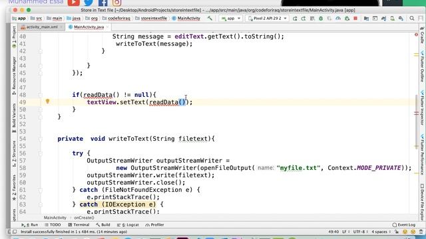Click Sync Project with Gradle Files icon
The image size is (426, 239).
tap(383, 19)
